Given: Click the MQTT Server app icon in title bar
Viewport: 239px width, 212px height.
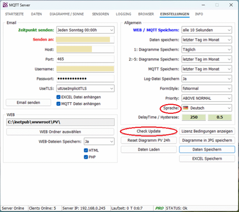Looking at the screenshot, I should coord(5,5).
